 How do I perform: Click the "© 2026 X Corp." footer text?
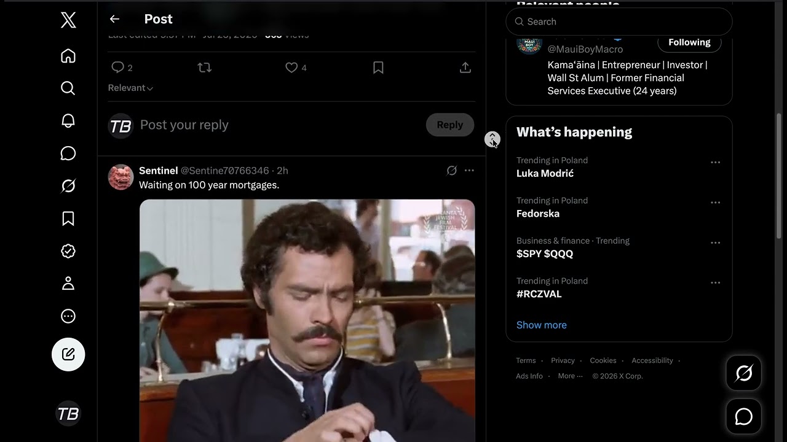pyautogui.click(x=617, y=376)
